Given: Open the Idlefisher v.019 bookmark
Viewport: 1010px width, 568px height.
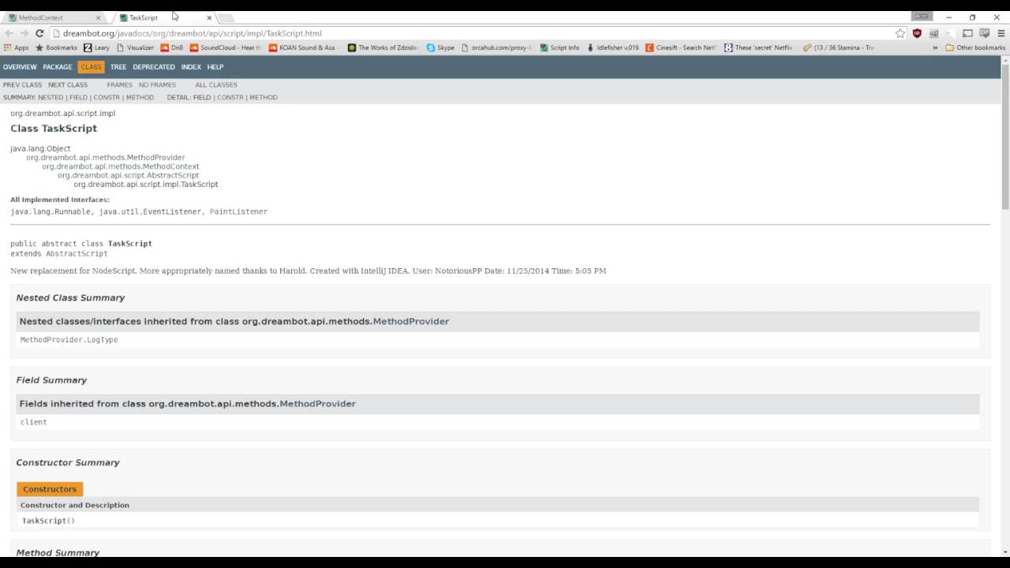Looking at the screenshot, I should [613, 47].
